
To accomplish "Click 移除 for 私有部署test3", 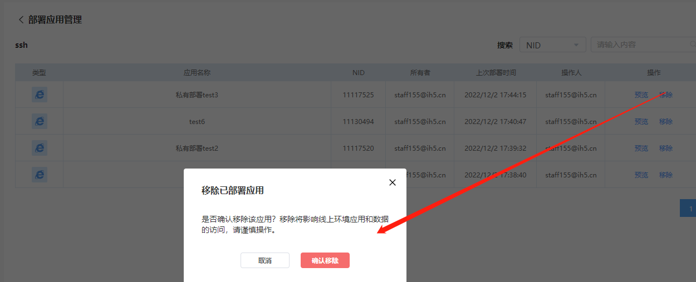I will 666,95.
